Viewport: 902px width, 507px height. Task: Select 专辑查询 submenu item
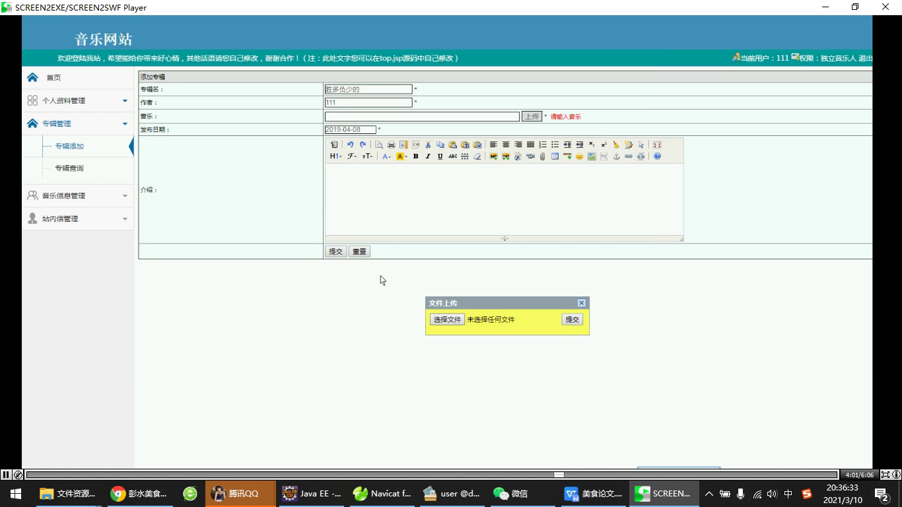(x=69, y=168)
